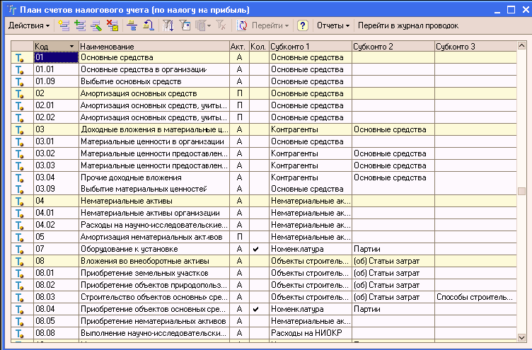Click Перейти в журнал проводок button
This screenshot has height=350, width=532.
click(x=408, y=25)
